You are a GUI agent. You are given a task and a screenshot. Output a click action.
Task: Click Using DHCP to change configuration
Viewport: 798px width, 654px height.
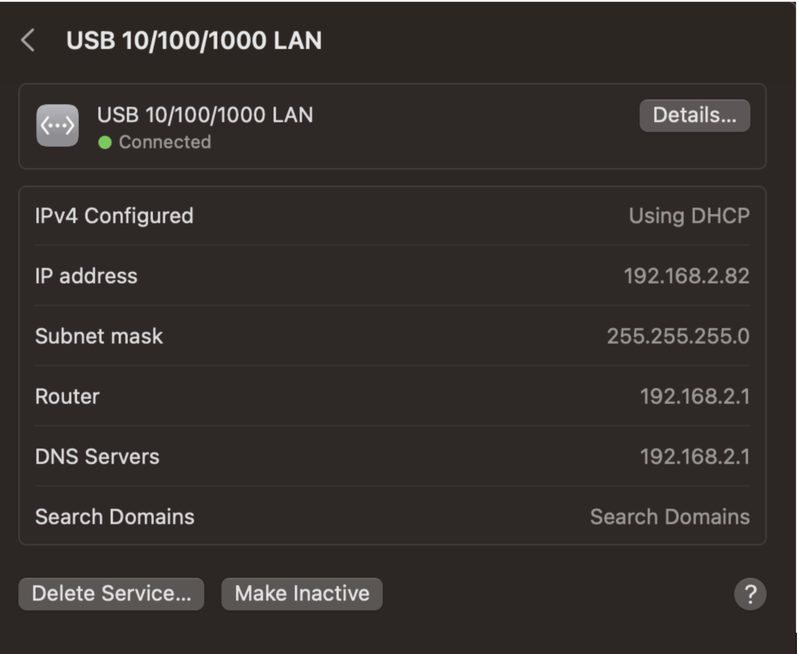click(689, 215)
